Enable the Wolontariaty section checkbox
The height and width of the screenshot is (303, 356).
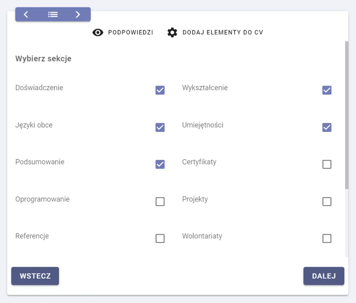click(327, 239)
